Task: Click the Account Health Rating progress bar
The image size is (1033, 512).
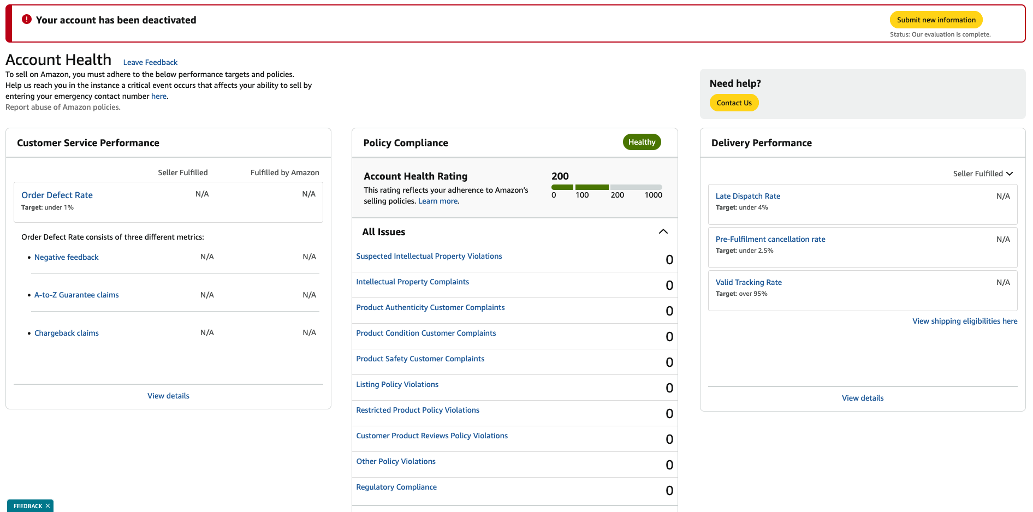Action: [x=607, y=187]
